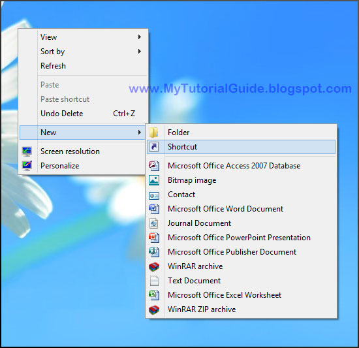Viewport: 359px width, 348px height.
Task: Click the Contact card icon
Action: tap(154, 195)
